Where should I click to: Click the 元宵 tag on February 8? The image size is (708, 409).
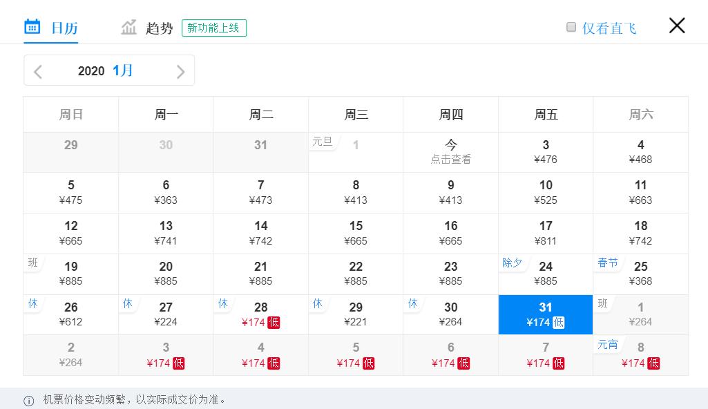(608, 345)
